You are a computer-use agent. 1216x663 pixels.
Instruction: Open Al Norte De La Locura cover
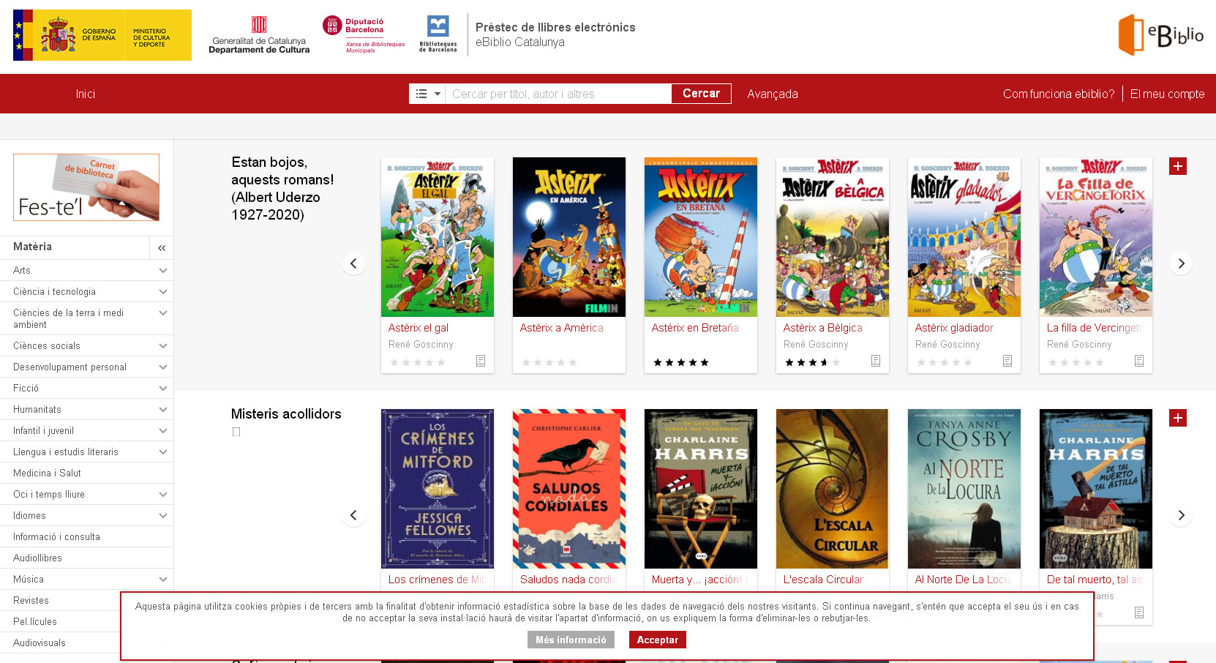964,489
